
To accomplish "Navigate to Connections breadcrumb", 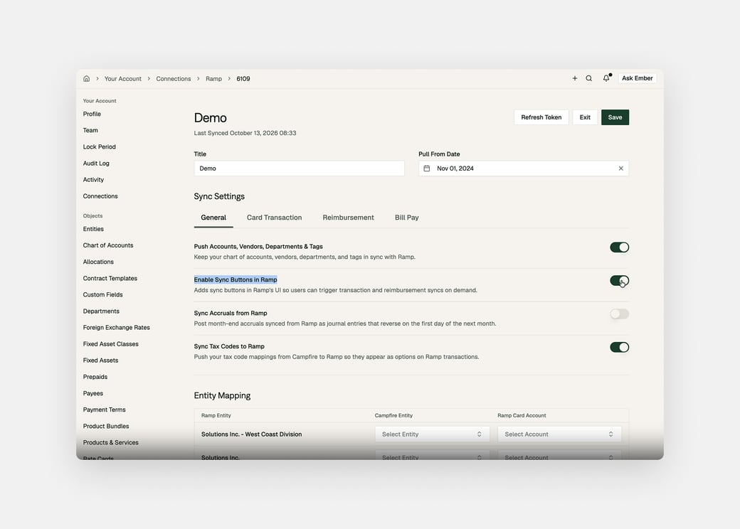I will coord(174,79).
